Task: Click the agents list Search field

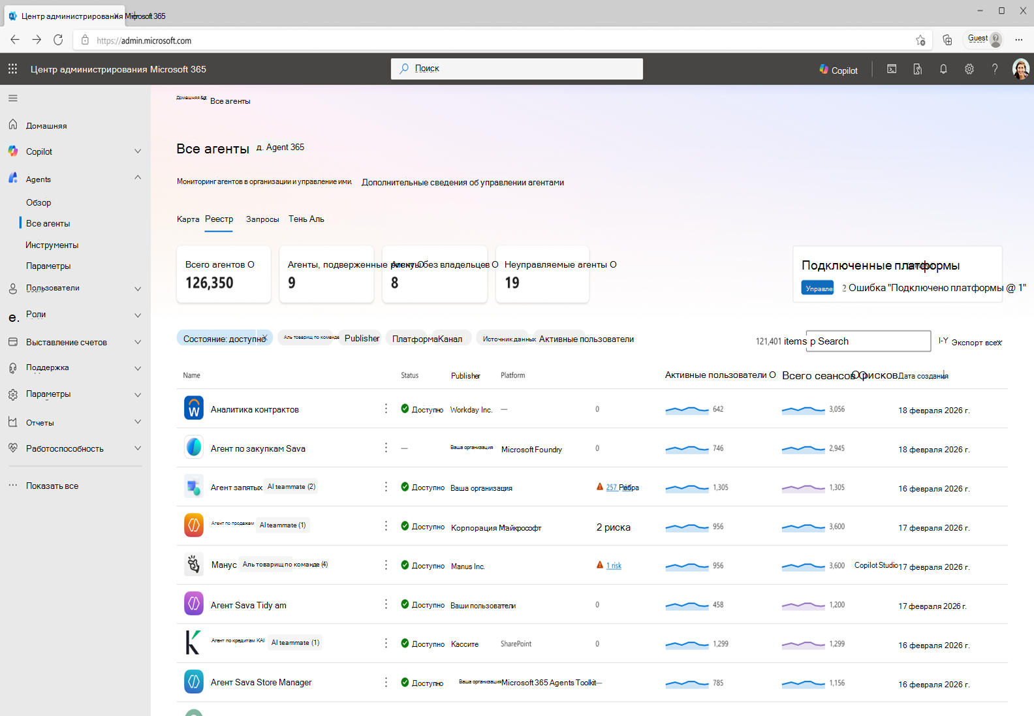Action: pyautogui.click(x=868, y=341)
